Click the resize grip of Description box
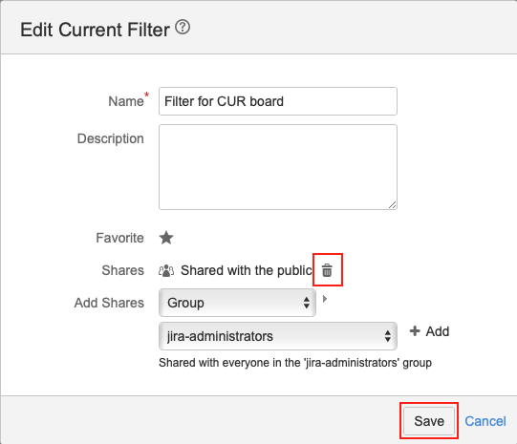 coord(392,205)
